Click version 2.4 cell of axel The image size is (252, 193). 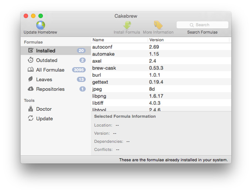point(153,61)
